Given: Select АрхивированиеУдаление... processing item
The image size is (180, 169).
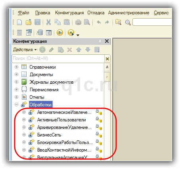Looking at the screenshot, I should 64,127.
